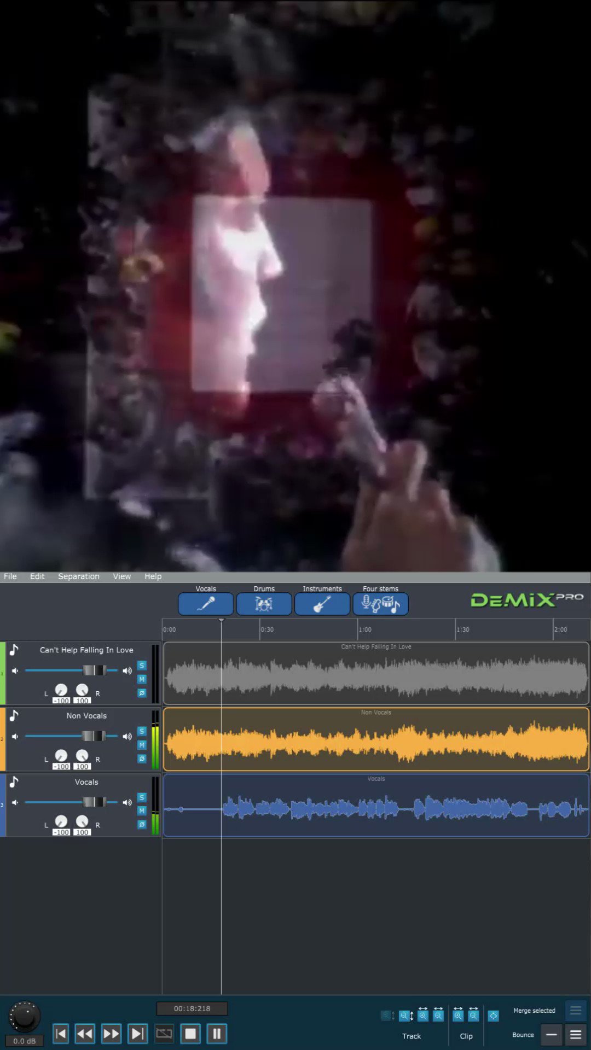Rewind playback
Screen dimensions: 591x1050
click(x=85, y=1034)
